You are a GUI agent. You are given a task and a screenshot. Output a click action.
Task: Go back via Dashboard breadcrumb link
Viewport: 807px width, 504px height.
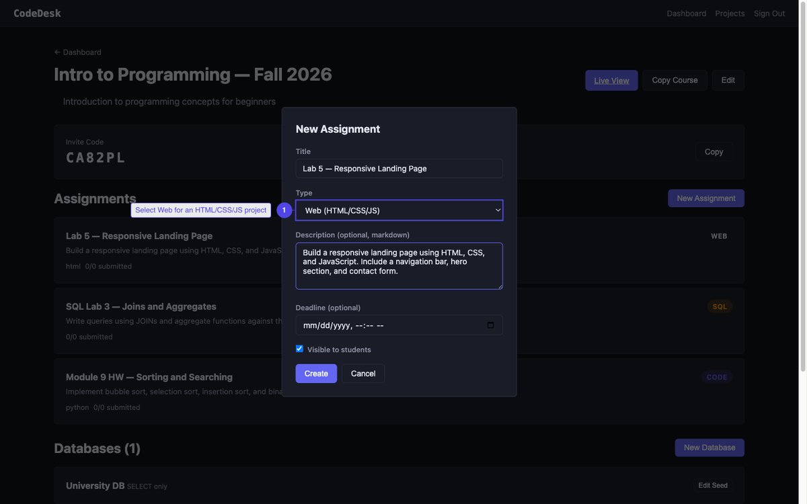coord(78,52)
